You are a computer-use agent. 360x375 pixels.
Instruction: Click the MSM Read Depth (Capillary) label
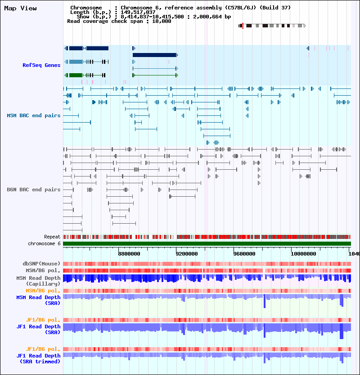tap(38, 281)
